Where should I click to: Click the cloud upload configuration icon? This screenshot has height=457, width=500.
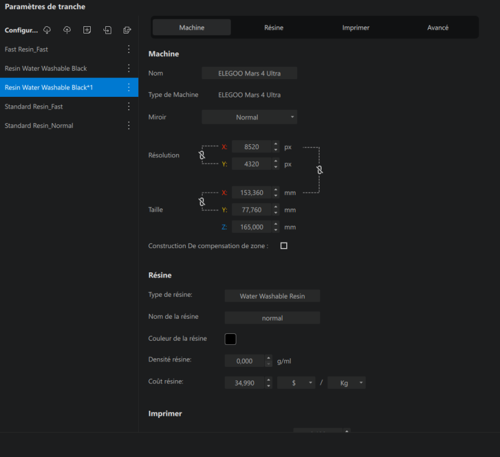(x=67, y=30)
